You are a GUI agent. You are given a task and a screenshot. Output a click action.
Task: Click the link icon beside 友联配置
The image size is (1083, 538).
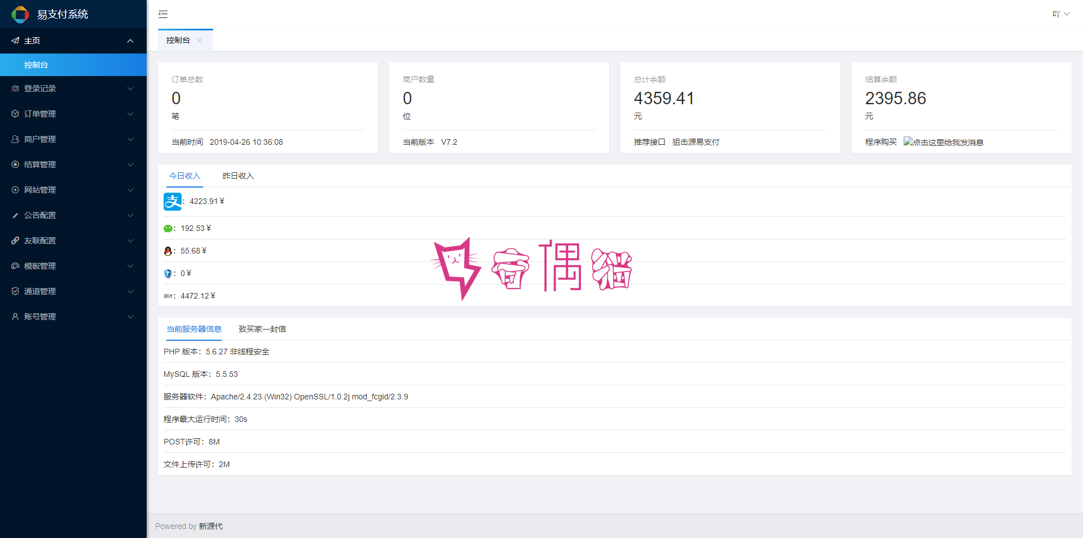[15, 241]
